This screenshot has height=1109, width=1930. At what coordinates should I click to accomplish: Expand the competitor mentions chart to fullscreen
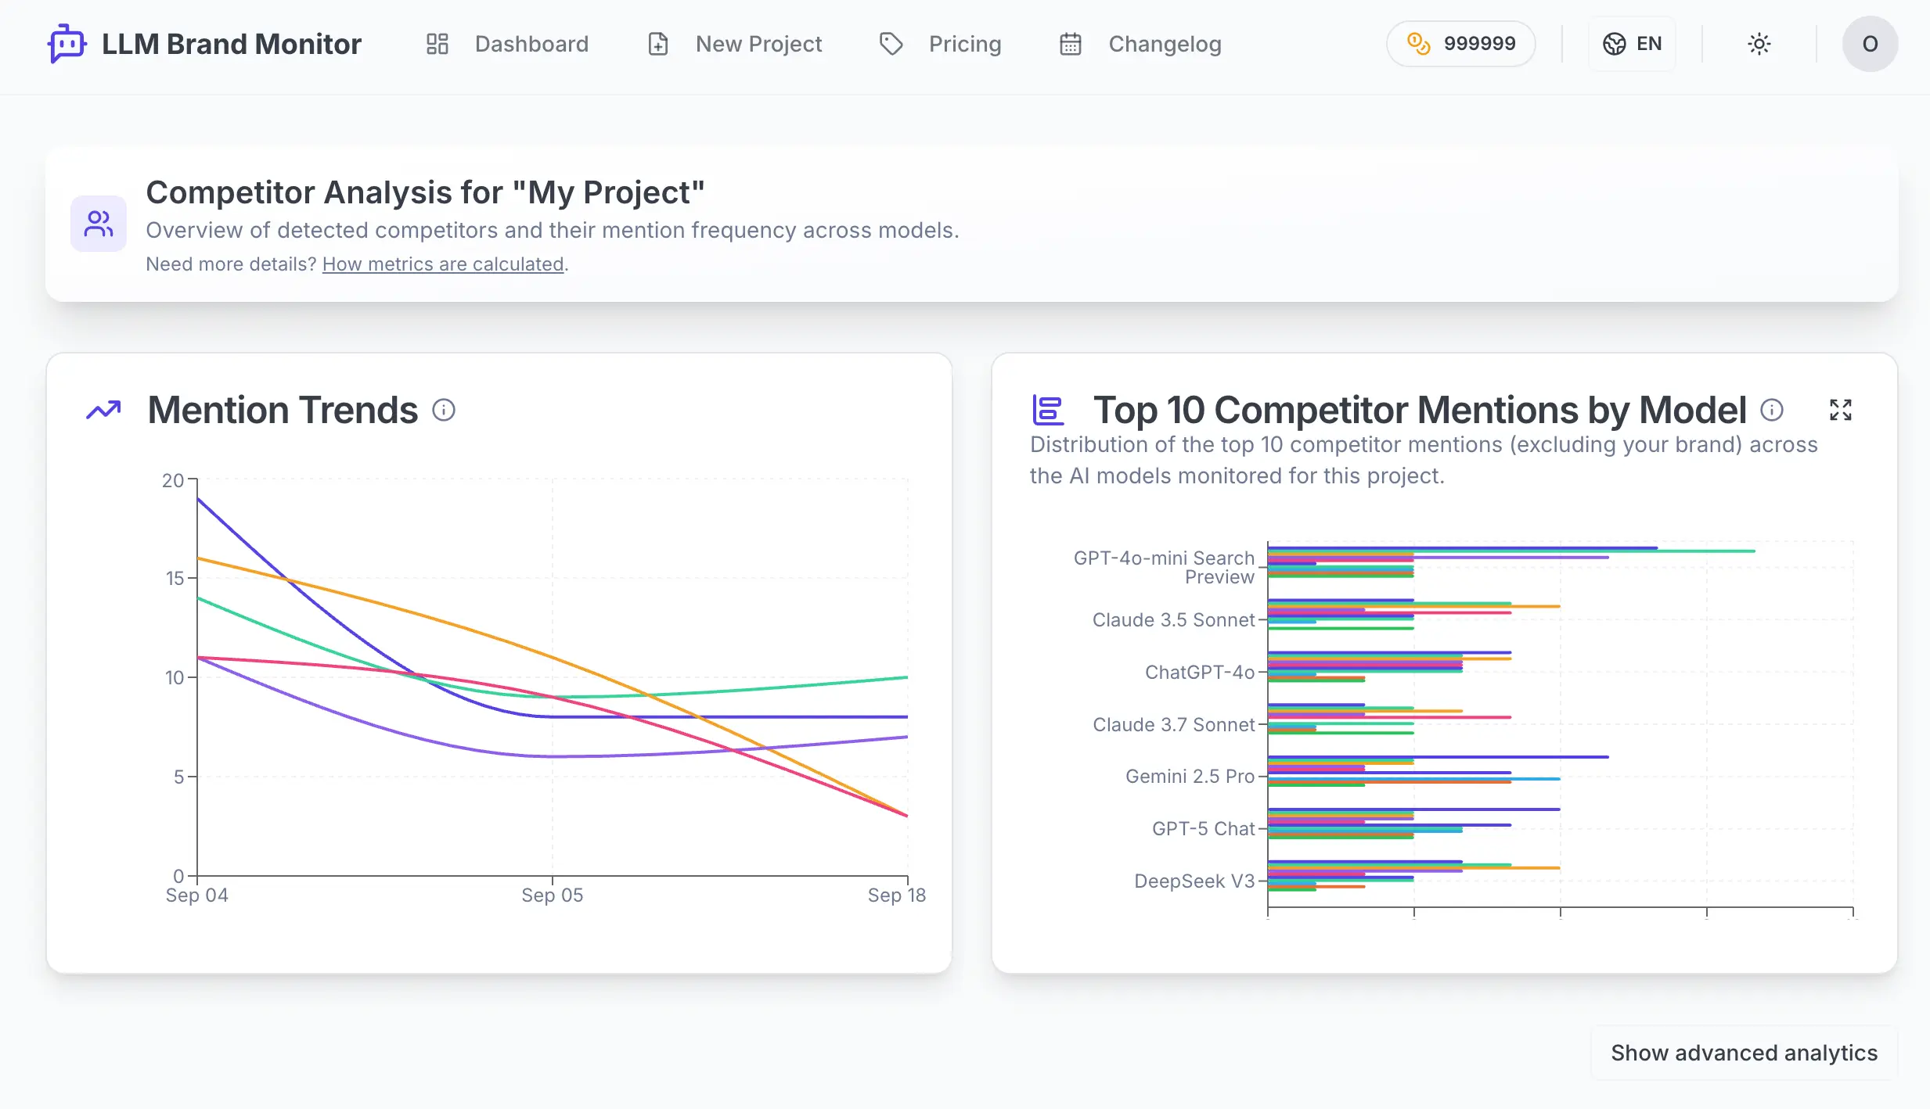pyautogui.click(x=1841, y=410)
